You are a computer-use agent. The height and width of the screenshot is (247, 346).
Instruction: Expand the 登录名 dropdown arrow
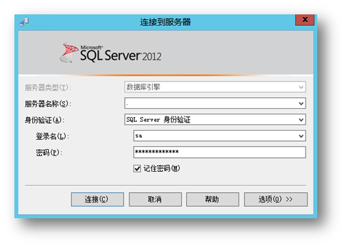301,136
